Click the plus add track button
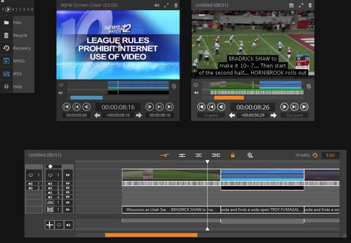This screenshot has width=351, height=243. pyautogui.click(x=50, y=225)
